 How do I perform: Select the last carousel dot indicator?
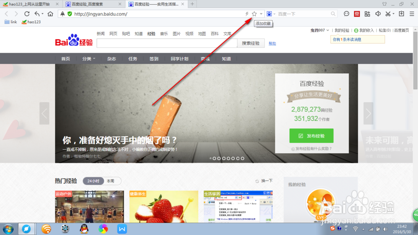(x=242, y=158)
